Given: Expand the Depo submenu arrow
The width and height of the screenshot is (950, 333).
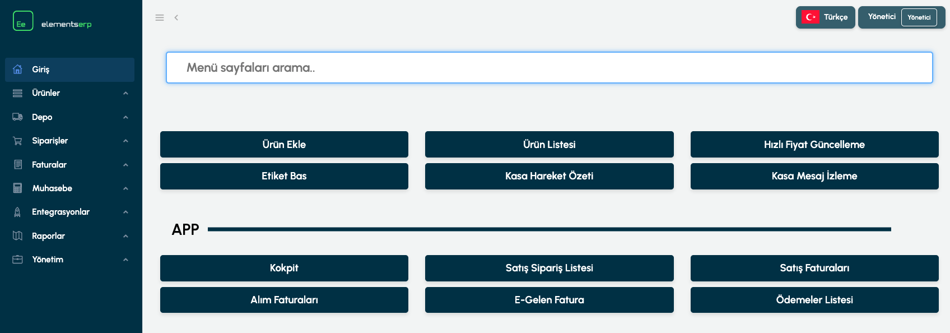Looking at the screenshot, I should [x=125, y=117].
